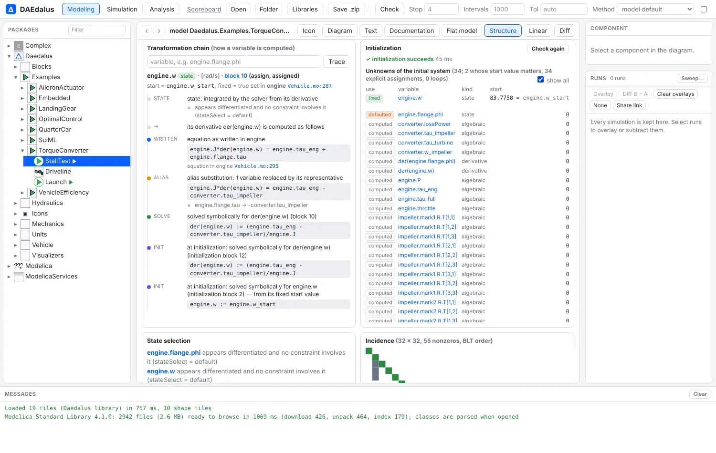Click the DAEdalus logo icon
This screenshot has height=453, width=716.
(11, 9)
